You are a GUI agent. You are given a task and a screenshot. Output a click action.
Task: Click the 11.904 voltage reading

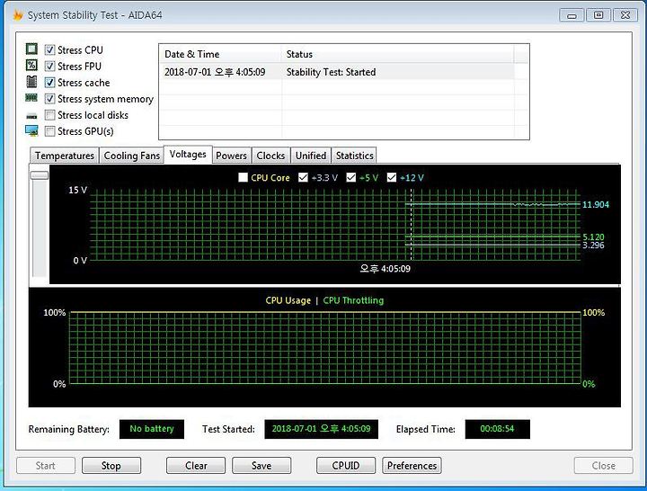(596, 204)
